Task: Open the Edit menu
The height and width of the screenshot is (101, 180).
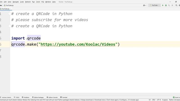Action: pos(5,2)
